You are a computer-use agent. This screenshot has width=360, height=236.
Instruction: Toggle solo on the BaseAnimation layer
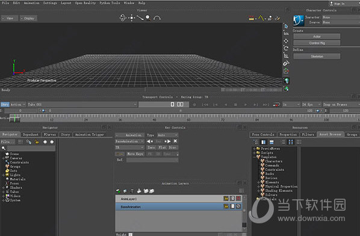pyautogui.click(x=232, y=206)
